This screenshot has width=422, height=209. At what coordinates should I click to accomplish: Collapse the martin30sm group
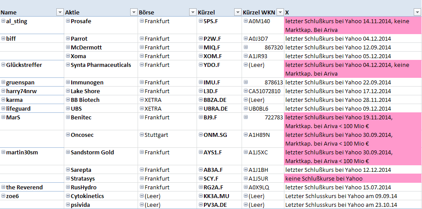(x=3, y=152)
